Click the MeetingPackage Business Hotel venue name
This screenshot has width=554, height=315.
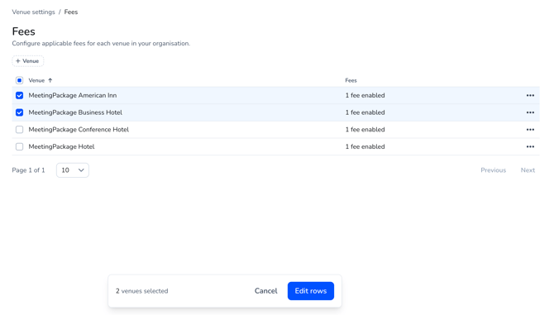tap(75, 112)
